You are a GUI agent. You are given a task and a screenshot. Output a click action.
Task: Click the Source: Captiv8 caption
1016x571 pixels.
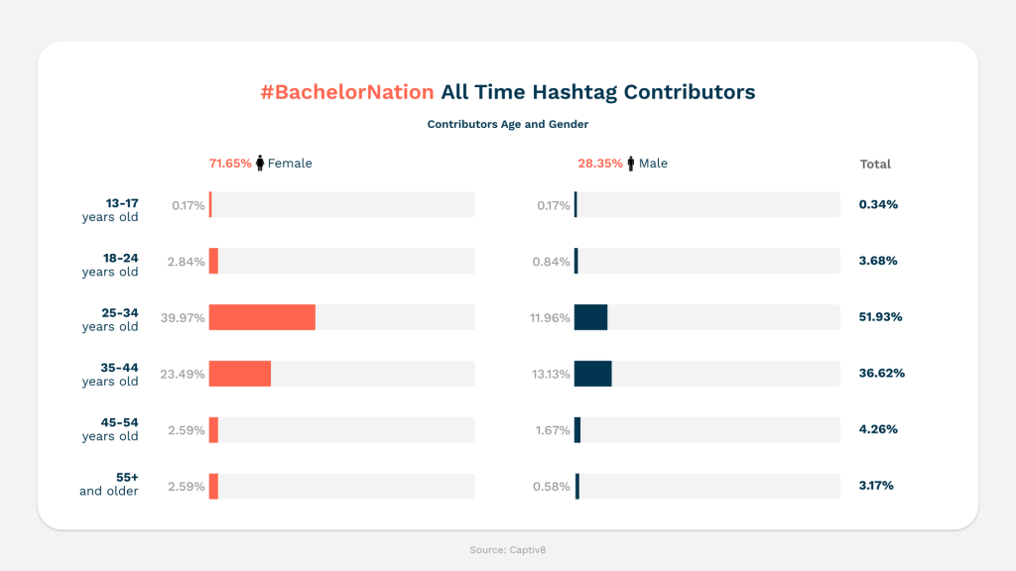tap(508, 549)
